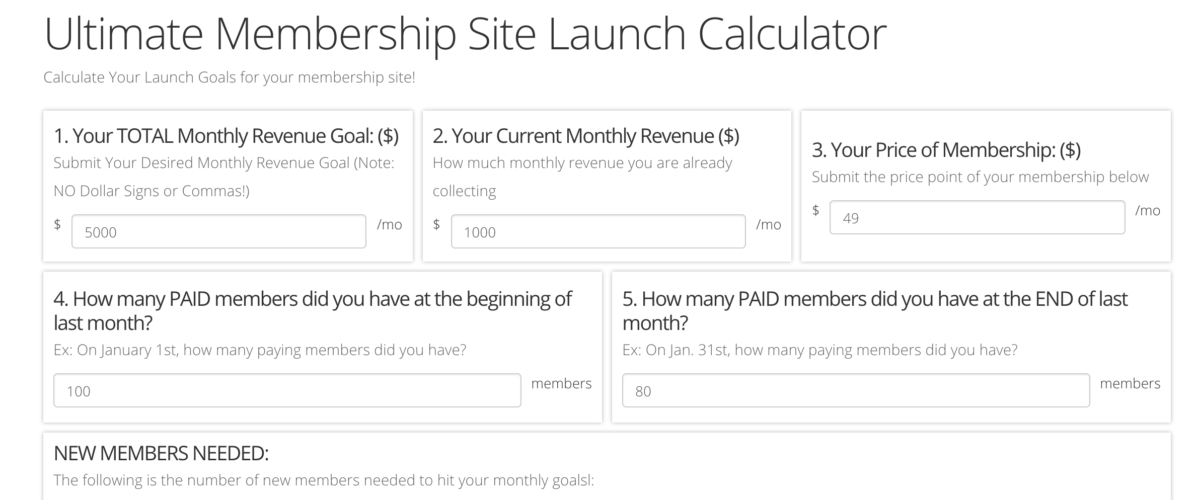Click the Monthly Revenue Goal input field
Screen dimensions: 1196x500
tap(218, 231)
